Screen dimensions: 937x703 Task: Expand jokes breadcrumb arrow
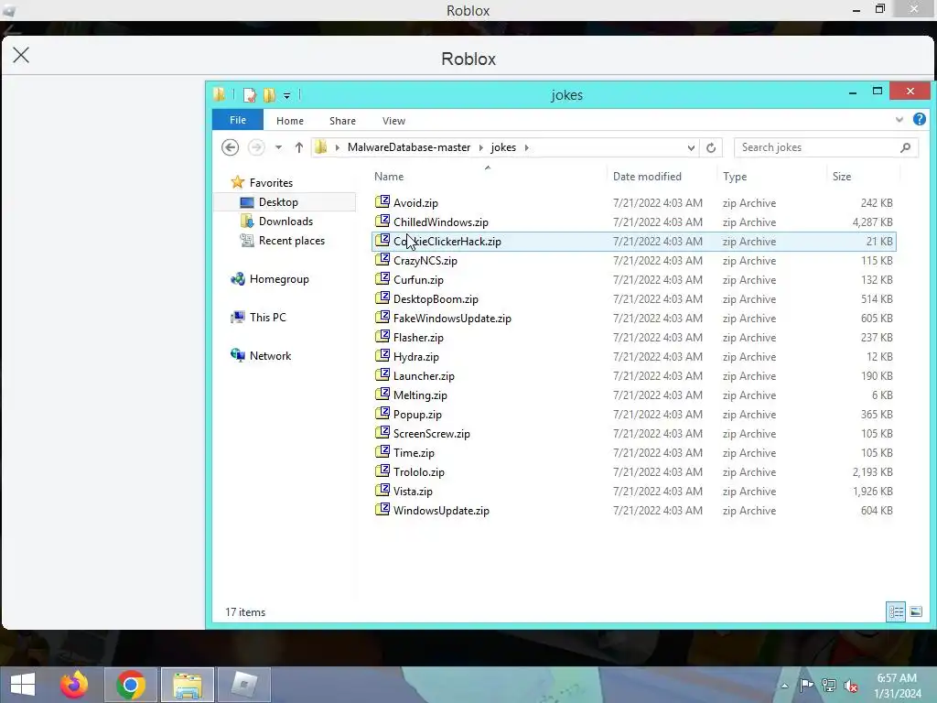pyautogui.click(x=526, y=147)
